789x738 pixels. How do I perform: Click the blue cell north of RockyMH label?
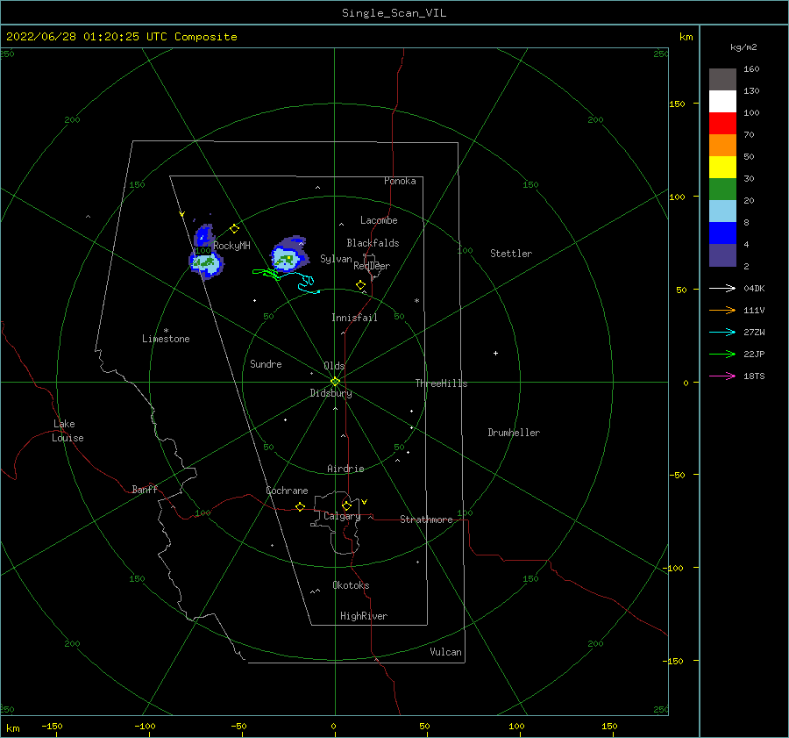203,235
